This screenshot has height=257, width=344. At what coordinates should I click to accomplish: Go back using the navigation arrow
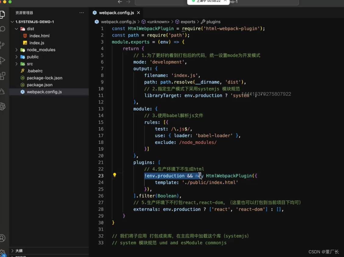(x=120, y=2)
